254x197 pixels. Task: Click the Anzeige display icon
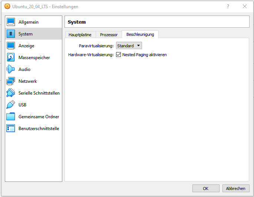click(11, 45)
